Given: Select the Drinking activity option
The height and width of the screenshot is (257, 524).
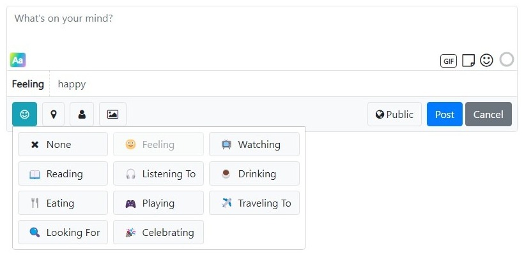Looking at the screenshot, I should pyautogui.click(x=254, y=173).
